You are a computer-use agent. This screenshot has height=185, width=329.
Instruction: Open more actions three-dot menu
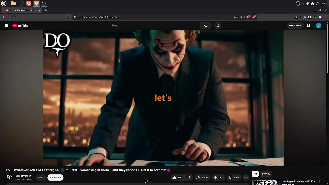click(x=246, y=178)
